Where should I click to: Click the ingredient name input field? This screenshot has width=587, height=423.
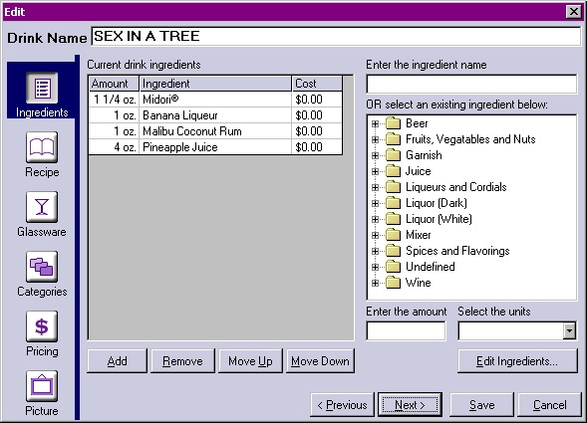471,84
